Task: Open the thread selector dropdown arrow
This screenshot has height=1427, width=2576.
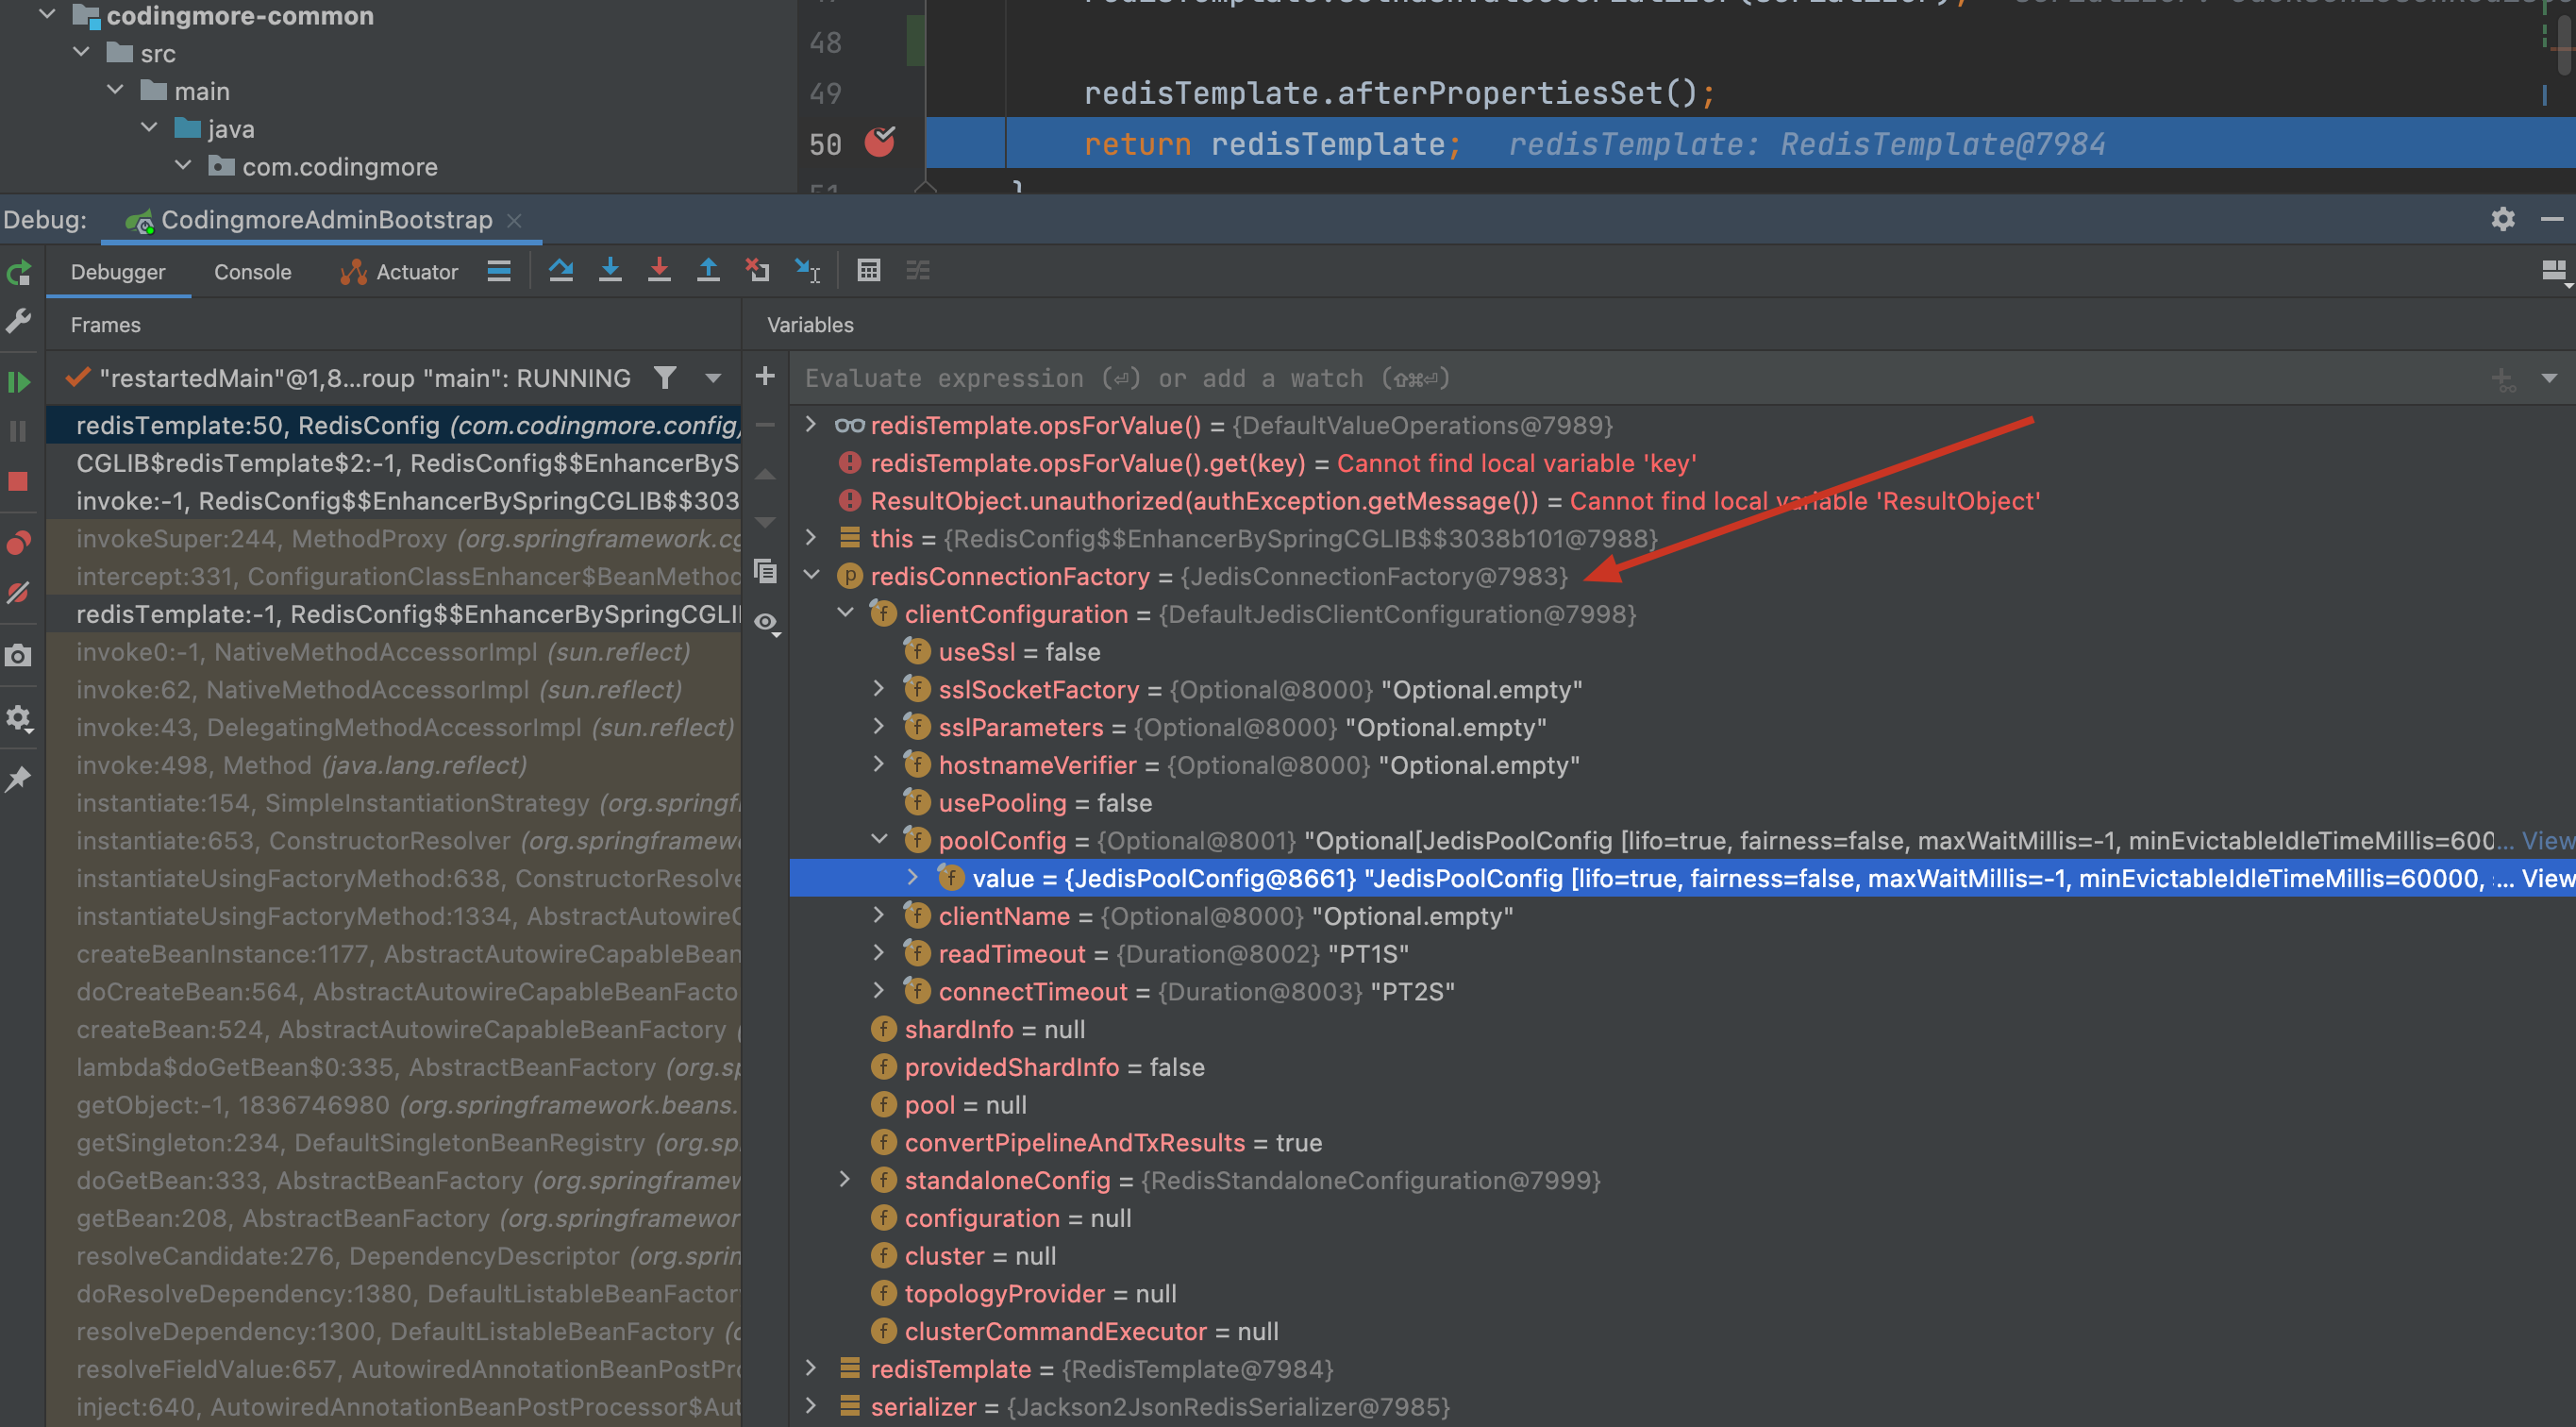Action: [713, 378]
